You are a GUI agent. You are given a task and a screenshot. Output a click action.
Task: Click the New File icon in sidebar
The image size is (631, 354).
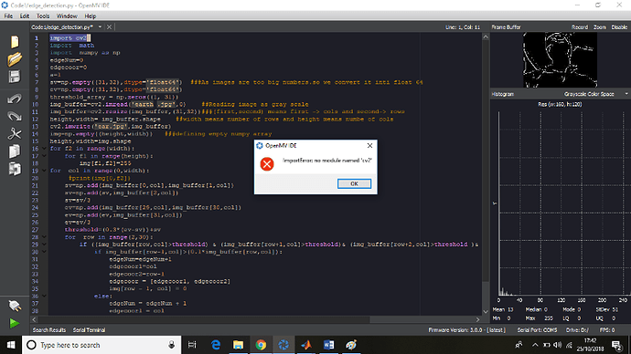pyautogui.click(x=15, y=42)
